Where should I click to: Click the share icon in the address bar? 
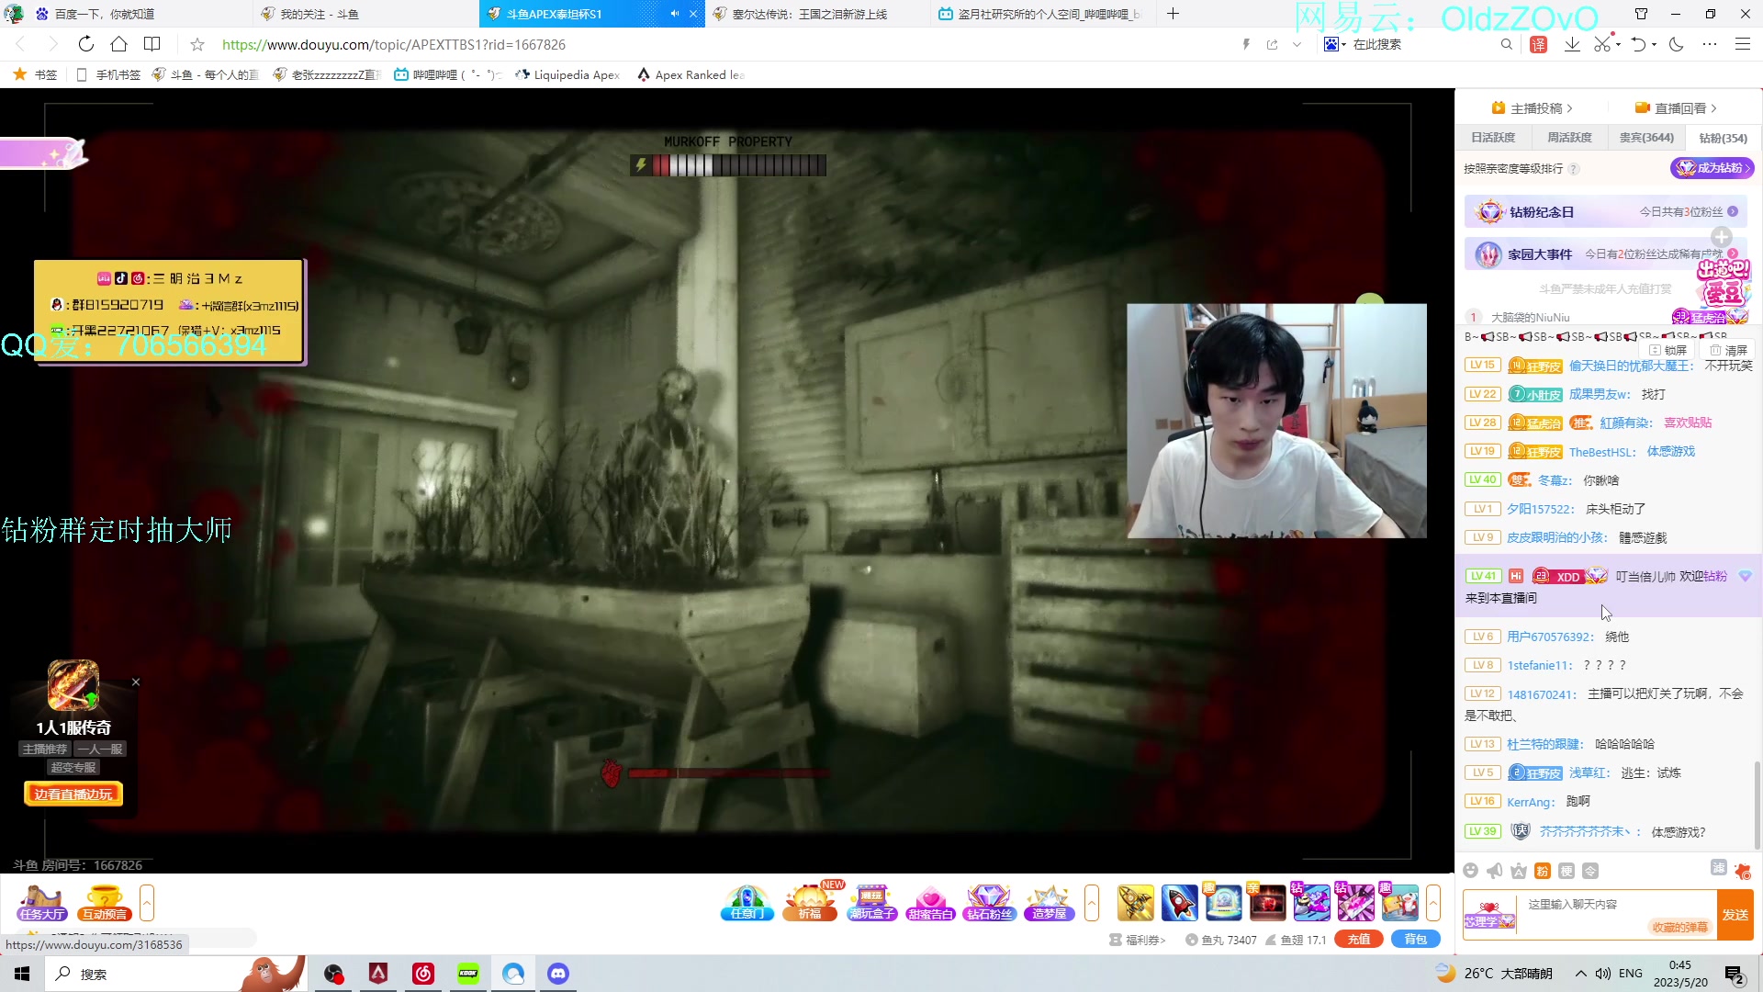1272,44
